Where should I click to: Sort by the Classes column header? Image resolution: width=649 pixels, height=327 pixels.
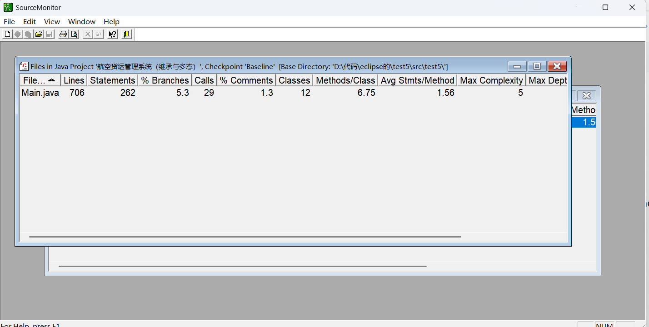pos(295,80)
